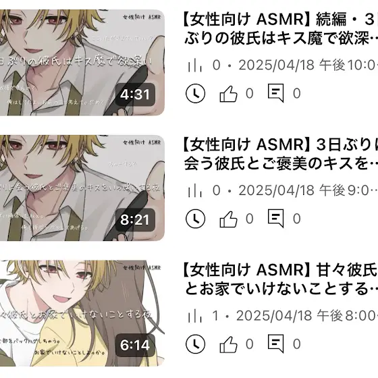
Task: Tap thumbs-up icon on first video
Action: click(x=228, y=94)
